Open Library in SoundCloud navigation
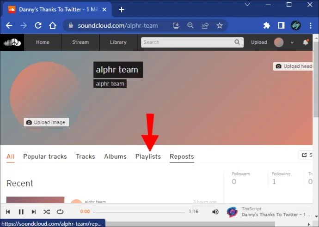 pos(118,42)
